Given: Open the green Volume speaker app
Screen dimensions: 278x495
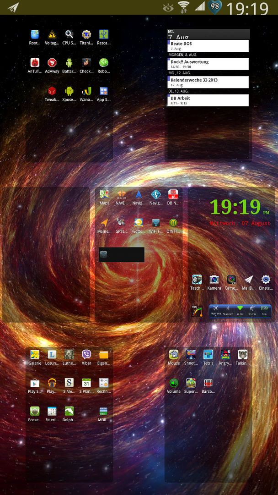Looking at the screenshot, I should (174, 383).
